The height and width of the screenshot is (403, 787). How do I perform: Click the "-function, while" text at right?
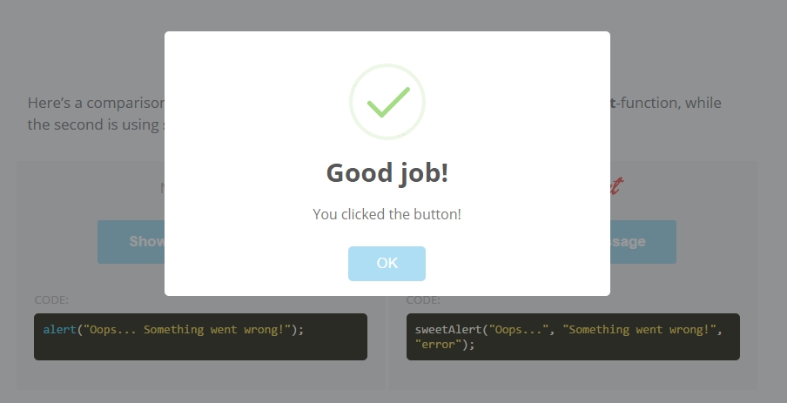point(666,103)
